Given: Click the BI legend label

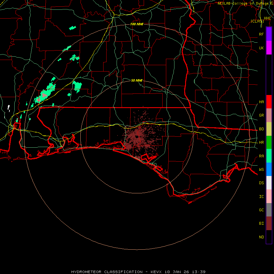Looking at the screenshot, I should [261, 223].
